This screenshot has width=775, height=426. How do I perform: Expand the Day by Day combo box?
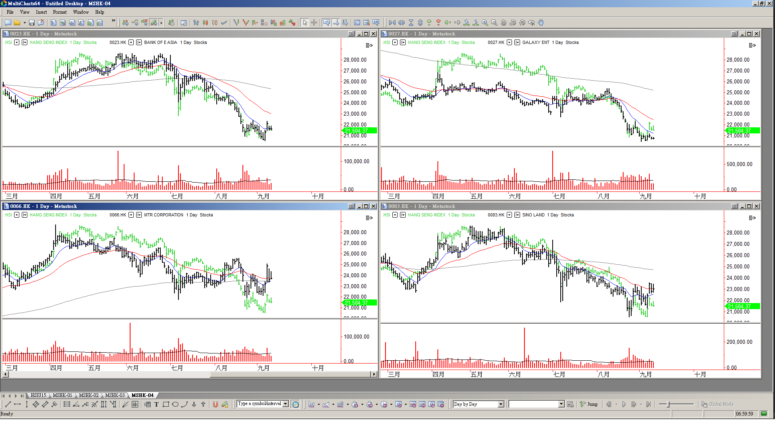[x=501, y=404]
